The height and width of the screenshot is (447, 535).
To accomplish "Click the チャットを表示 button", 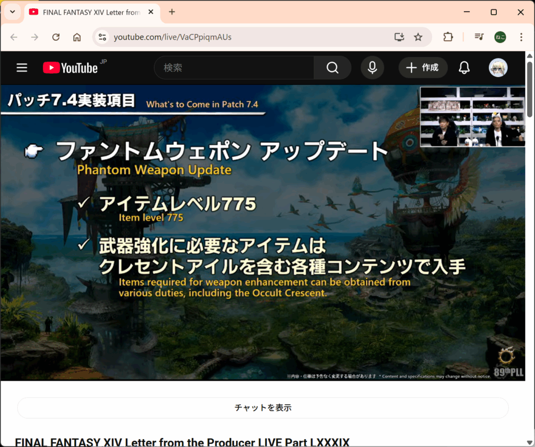I will 263,408.
